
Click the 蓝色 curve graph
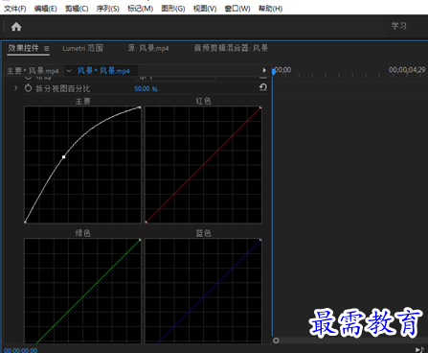[203, 291]
